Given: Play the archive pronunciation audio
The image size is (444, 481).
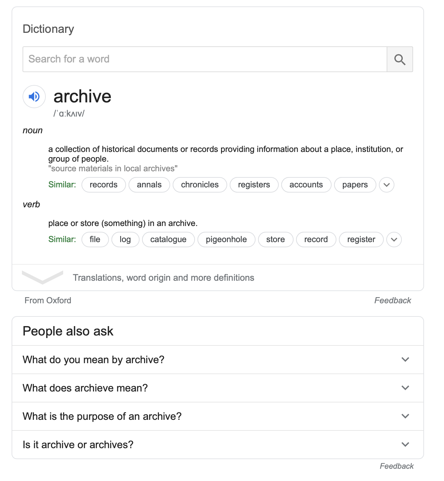Looking at the screenshot, I should pos(34,96).
